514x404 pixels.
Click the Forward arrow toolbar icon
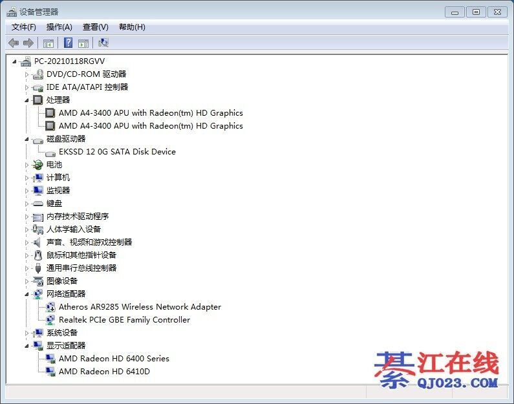[x=28, y=43]
